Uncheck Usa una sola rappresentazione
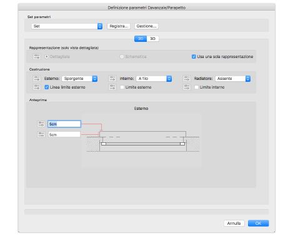298x236 pixels. tap(194, 57)
